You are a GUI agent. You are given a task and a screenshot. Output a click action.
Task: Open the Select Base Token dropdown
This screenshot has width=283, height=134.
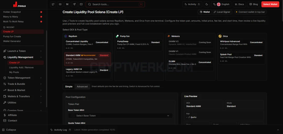(120, 116)
